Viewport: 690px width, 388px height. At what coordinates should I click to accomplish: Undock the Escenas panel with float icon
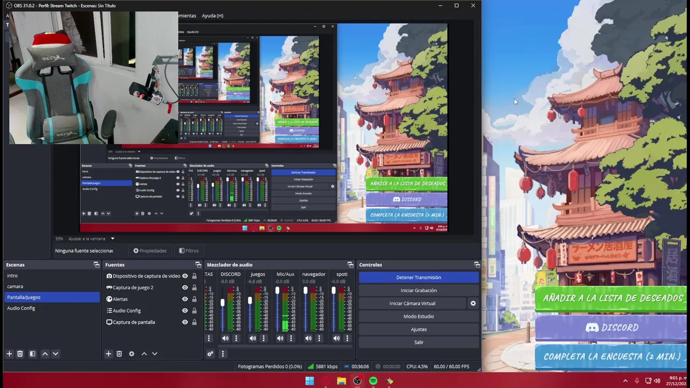(96, 265)
